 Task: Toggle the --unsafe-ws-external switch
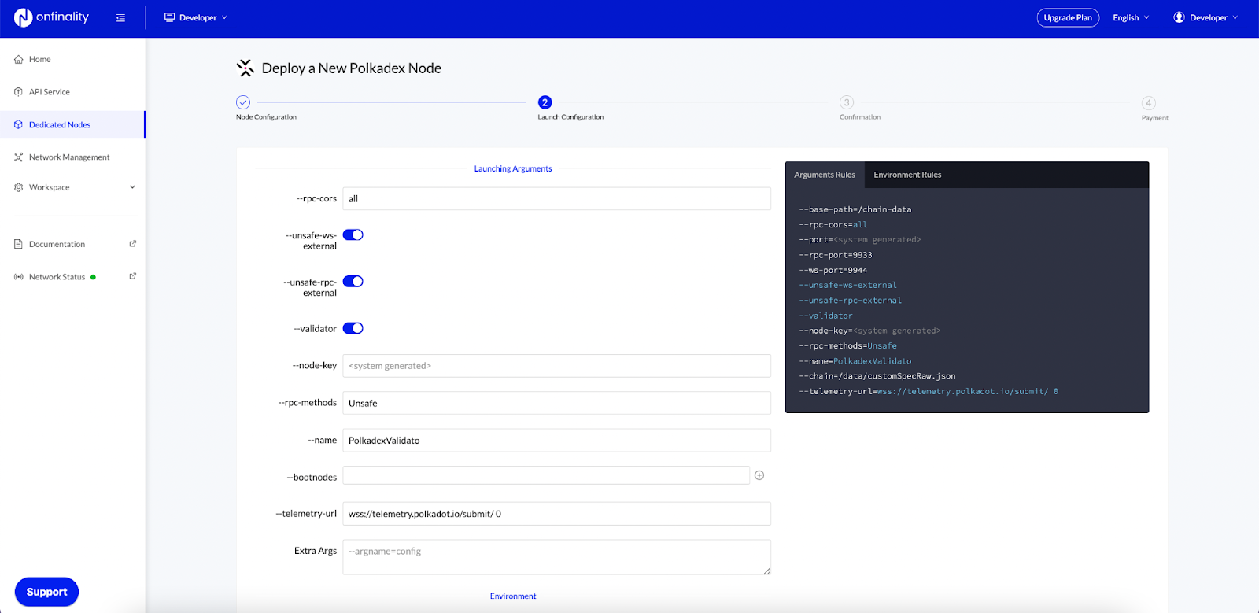click(353, 235)
